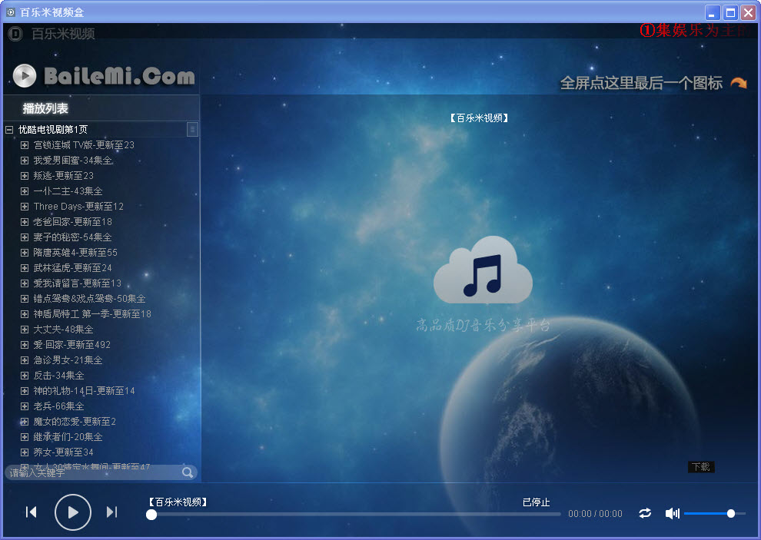Expand 隋唐英雄4-更新至55 node
The image size is (761, 540).
pos(25,252)
